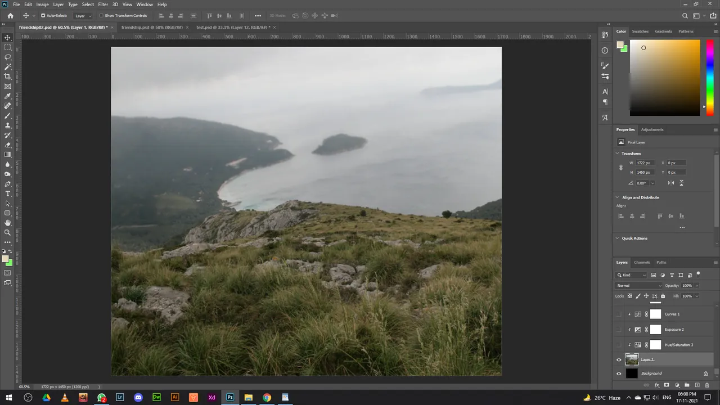The width and height of the screenshot is (720, 405).
Task: Pick a color in the Color panel field
Action: click(x=665, y=78)
